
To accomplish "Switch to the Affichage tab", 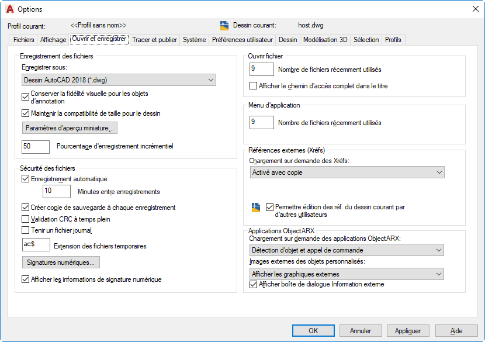I will tap(53, 40).
